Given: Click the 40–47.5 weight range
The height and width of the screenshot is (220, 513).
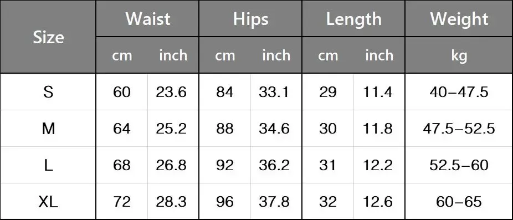Looking at the screenshot, I should pyautogui.click(x=459, y=92).
